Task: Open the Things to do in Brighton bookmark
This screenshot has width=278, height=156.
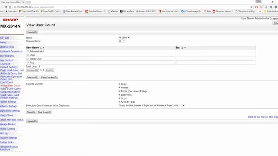Action: pos(245,11)
